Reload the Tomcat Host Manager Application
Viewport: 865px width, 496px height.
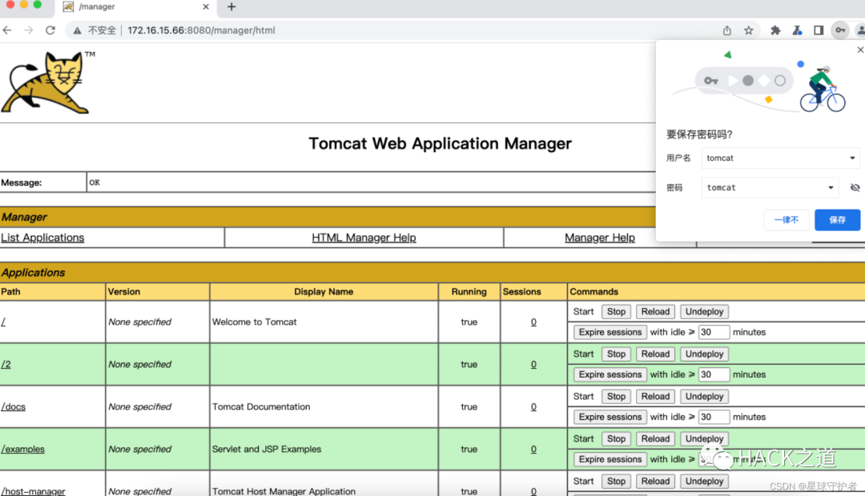click(x=655, y=481)
